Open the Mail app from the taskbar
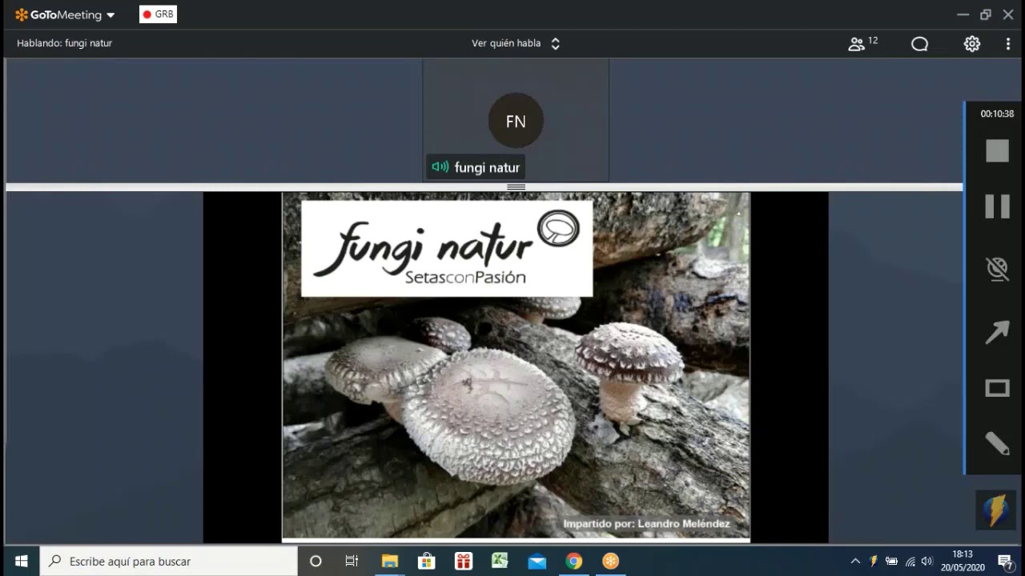Viewport: 1025px width, 576px height. pos(537,561)
